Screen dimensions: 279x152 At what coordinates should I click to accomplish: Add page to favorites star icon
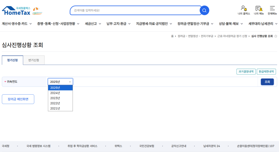pos(276,36)
